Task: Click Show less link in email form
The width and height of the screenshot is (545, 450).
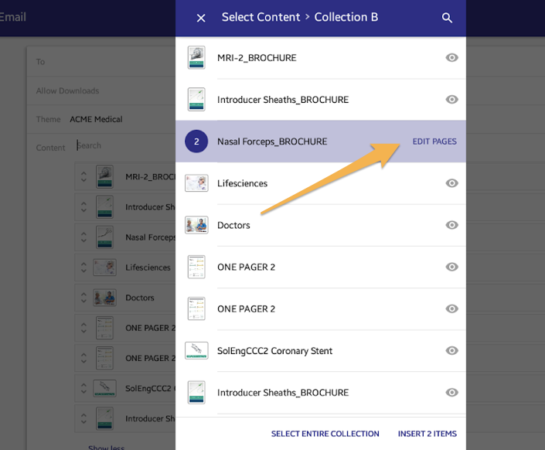Action: (106, 448)
